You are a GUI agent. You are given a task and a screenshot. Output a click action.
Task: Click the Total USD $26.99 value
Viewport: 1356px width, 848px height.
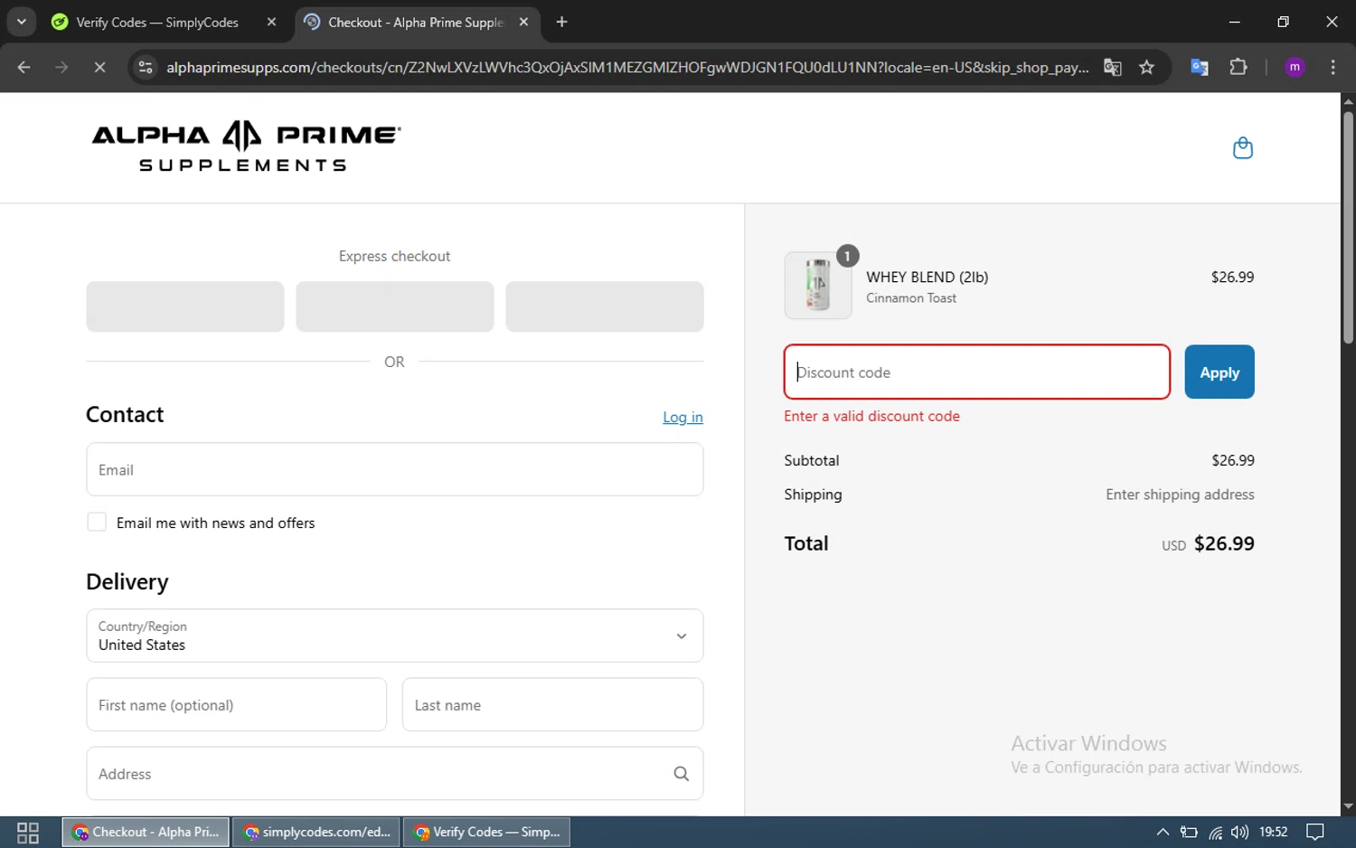click(x=1209, y=543)
